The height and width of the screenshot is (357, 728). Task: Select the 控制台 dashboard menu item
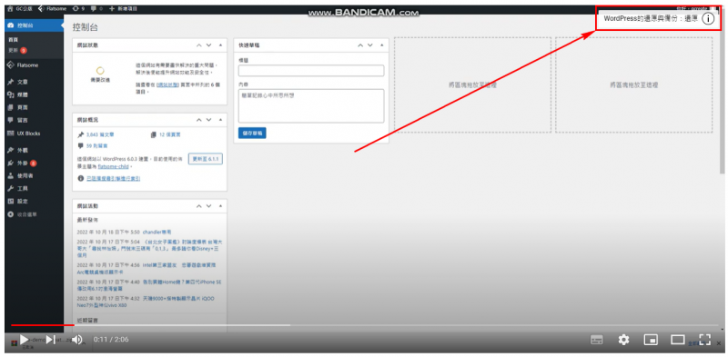point(34,25)
